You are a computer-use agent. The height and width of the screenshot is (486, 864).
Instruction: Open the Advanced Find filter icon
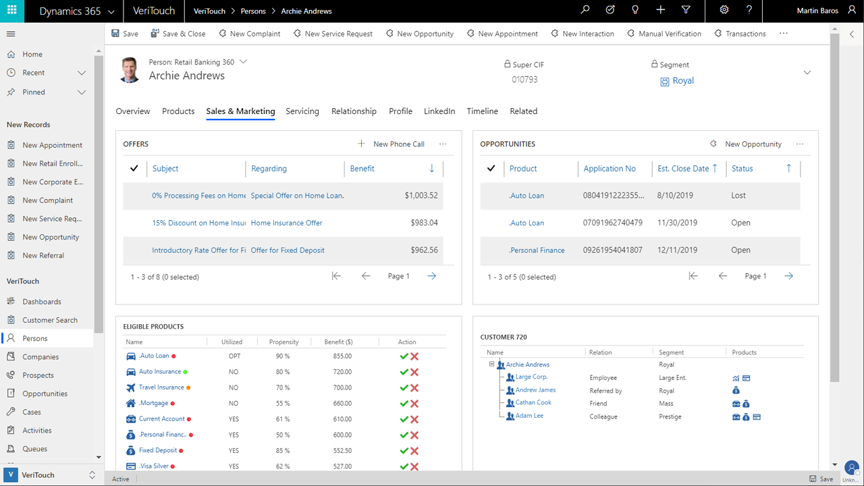click(x=686, y=10)
